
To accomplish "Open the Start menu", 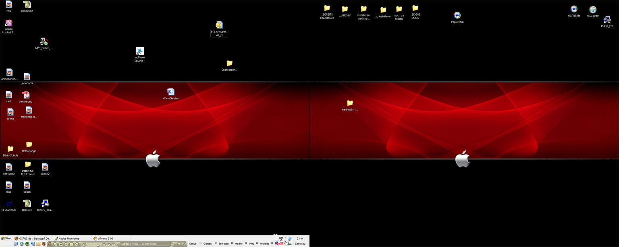I will [x=6, y=239].
